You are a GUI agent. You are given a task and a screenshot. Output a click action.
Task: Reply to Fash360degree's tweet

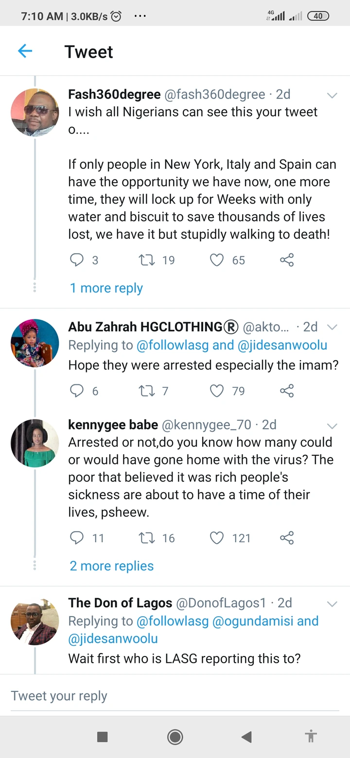[77, 260]
